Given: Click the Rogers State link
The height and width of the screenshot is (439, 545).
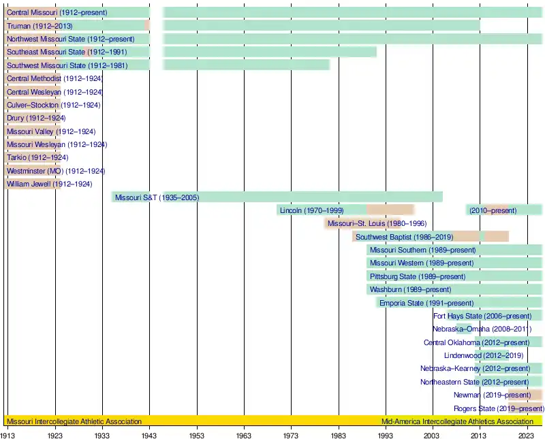Looking at the screenshot, I should 473,409.
